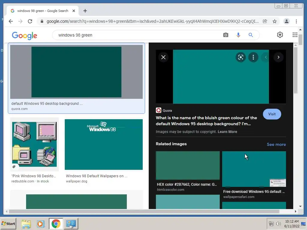Search by image using the camera icon
Screen dimensions: 307x230
tap(226, 35)
